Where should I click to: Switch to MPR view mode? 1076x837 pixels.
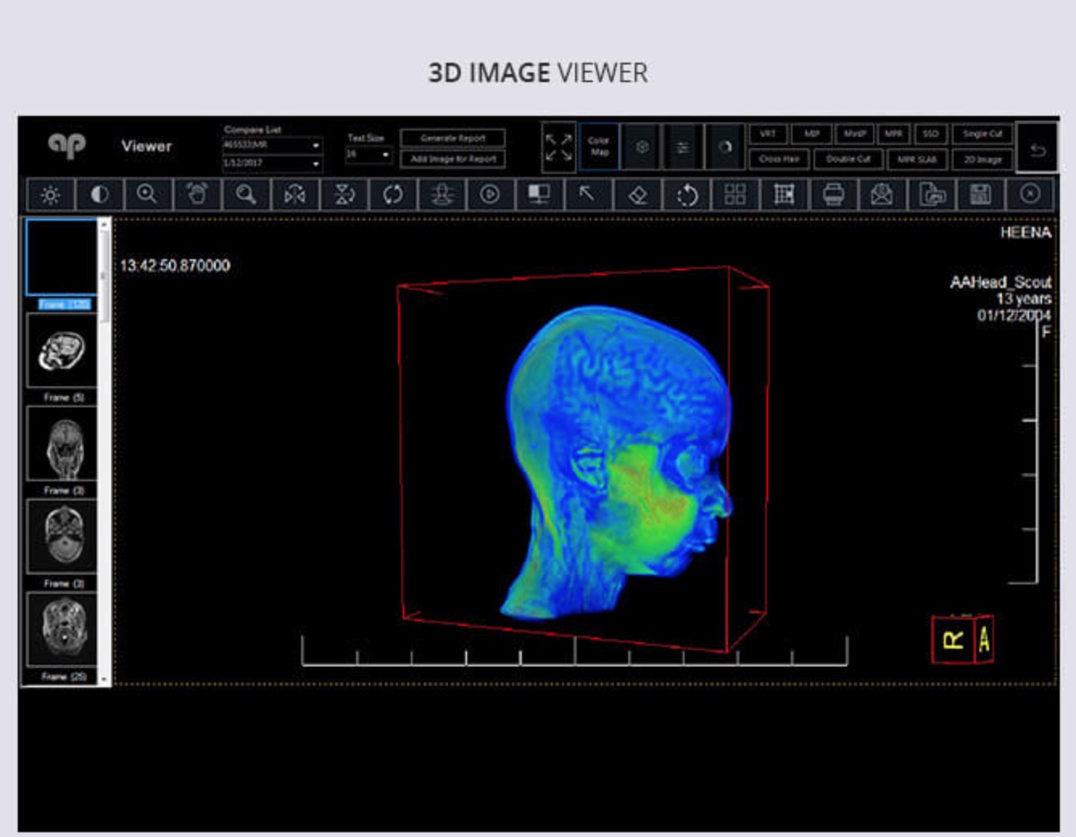point(893,134)
